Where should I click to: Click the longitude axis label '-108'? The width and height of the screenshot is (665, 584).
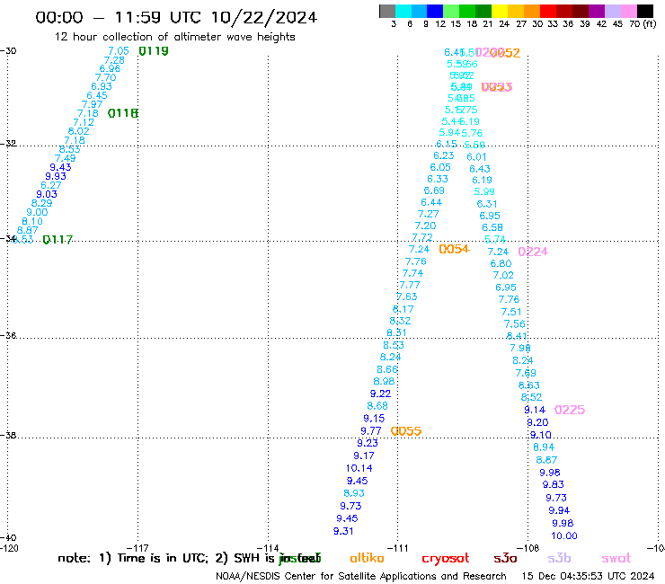tap(528, 548)
